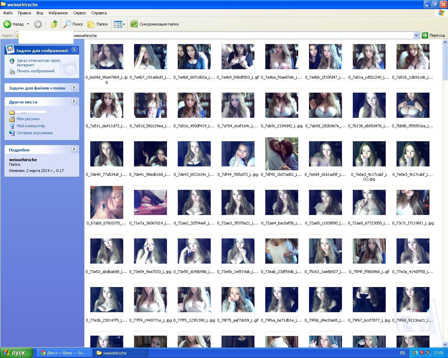The image size is (448, 358).
Task: Click the taskbar clock showing 23:08
Action: (x=438, y=353)
